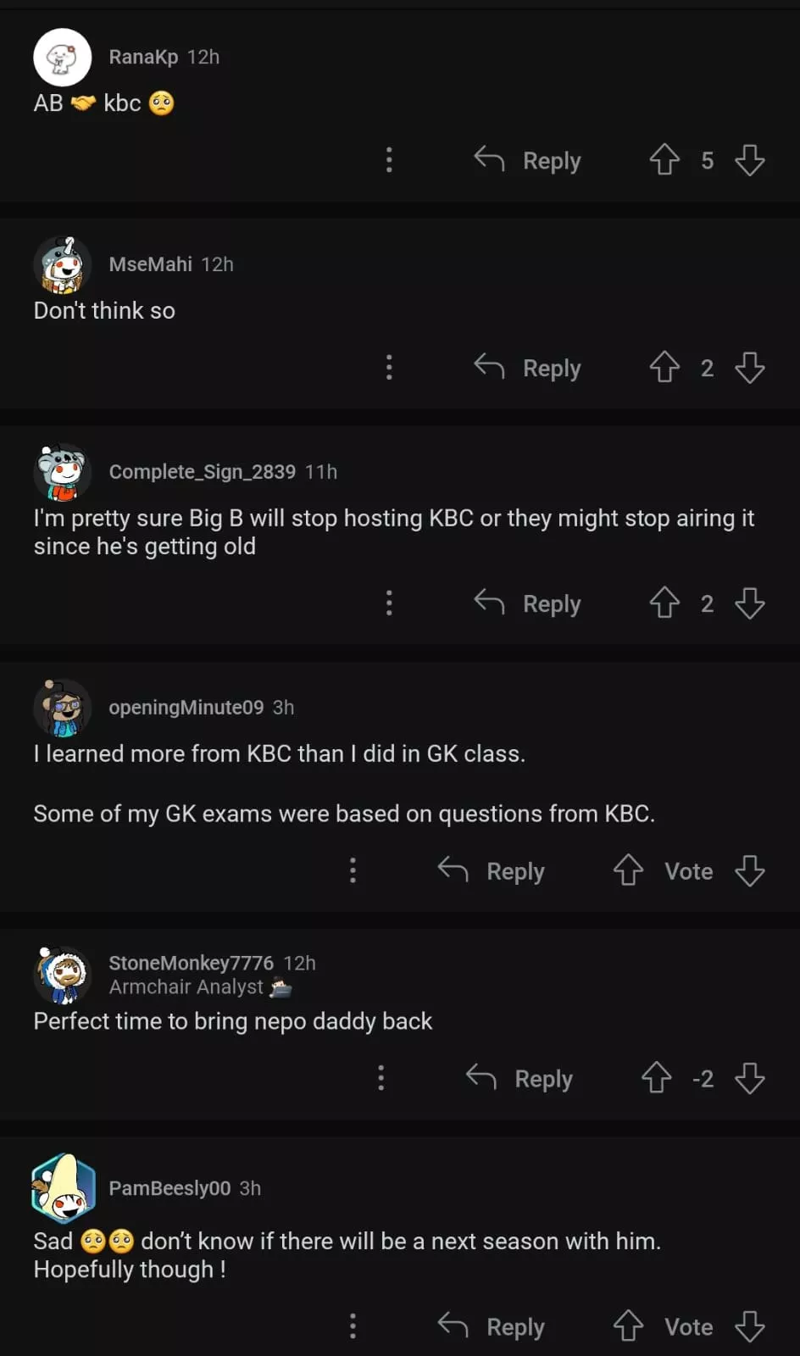Downvote StoneMonkey7776's nepo daddy comment
Image resolution: width=800 pixels, height=1356 pixels.
point(750,1078)
